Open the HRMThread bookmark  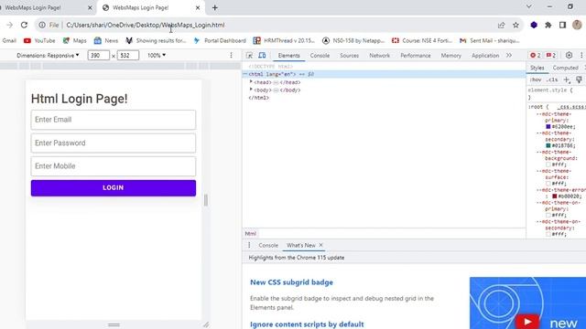[x=285, y=40]
